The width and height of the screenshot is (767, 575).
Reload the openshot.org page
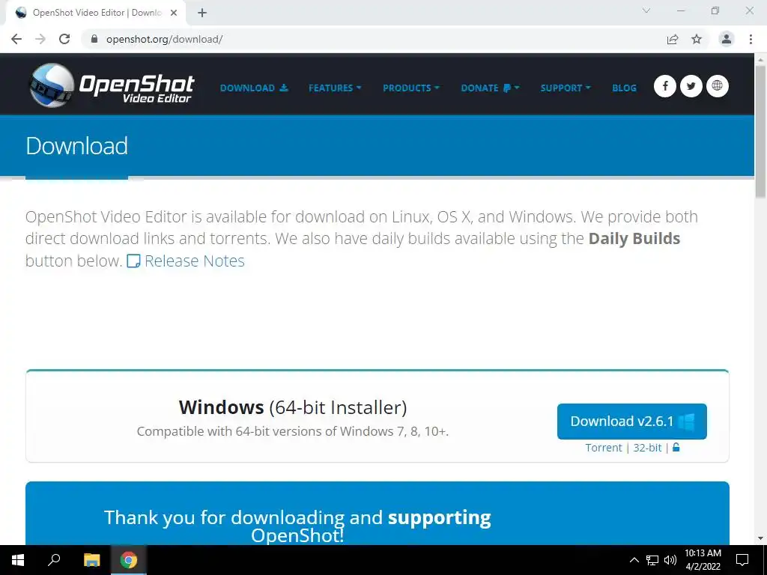[64, 39]
